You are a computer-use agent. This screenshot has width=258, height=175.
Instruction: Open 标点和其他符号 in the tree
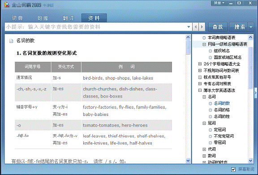pos(217,77)
